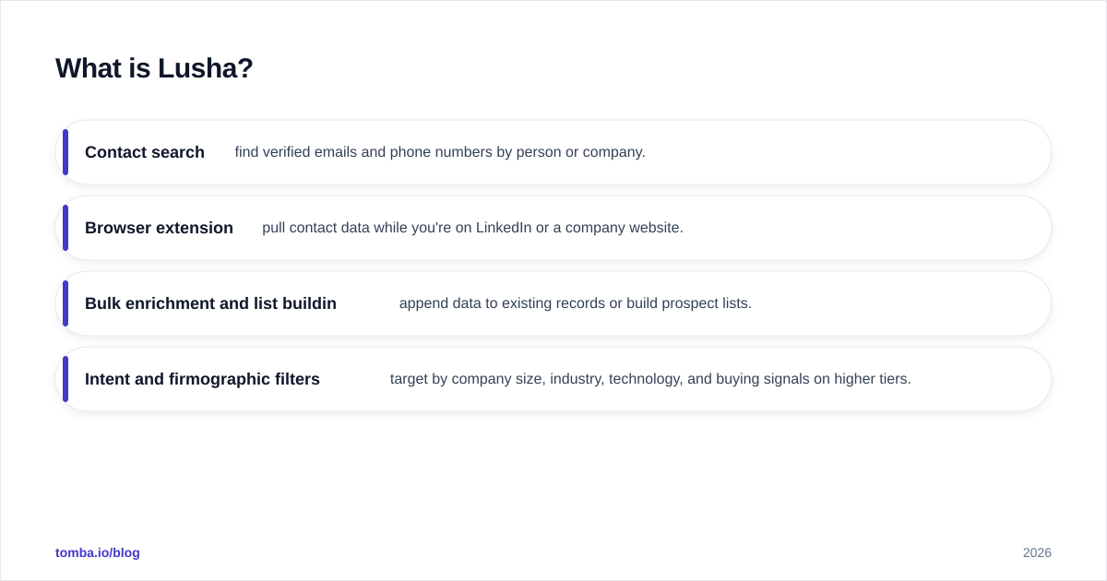Click the purple accent bar beside Browser extension
The width and height of the screenshot is (1107, 581).
click(x=65, y=228)
